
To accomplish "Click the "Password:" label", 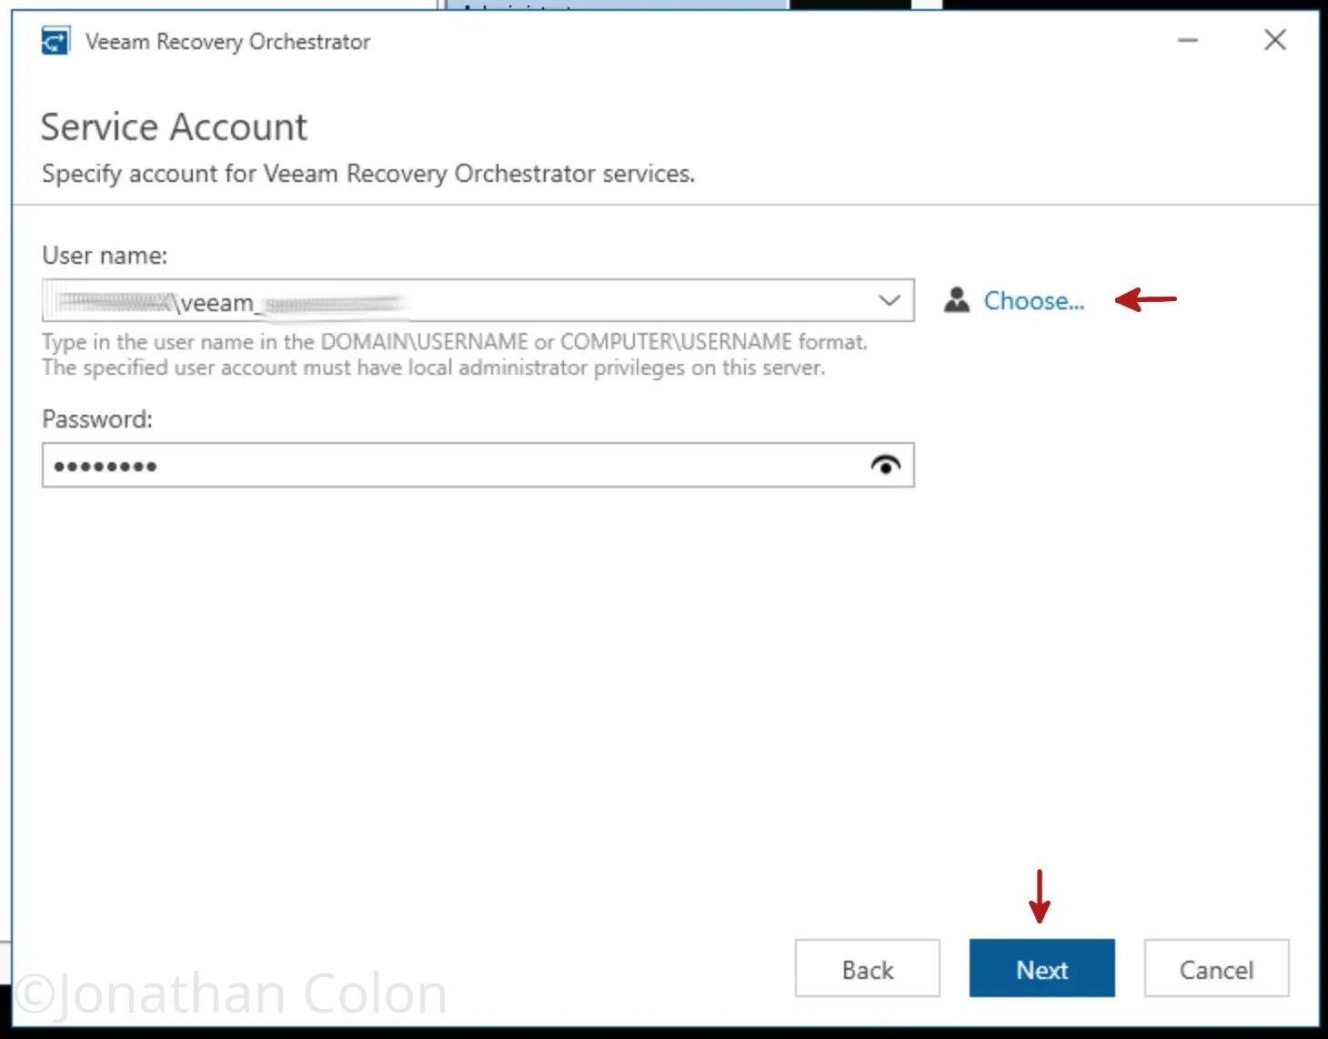I will 97,419.
